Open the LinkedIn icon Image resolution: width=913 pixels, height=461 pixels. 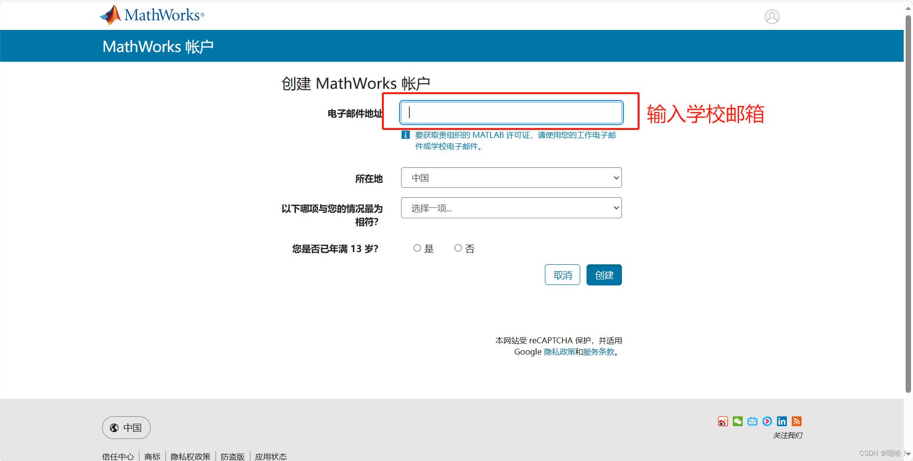(781, 421)
